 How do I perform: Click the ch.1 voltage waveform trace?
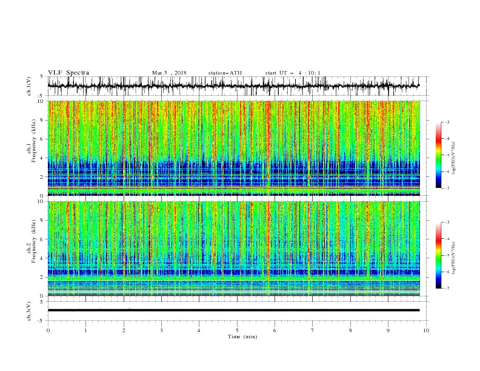click(x=233, y=86)
